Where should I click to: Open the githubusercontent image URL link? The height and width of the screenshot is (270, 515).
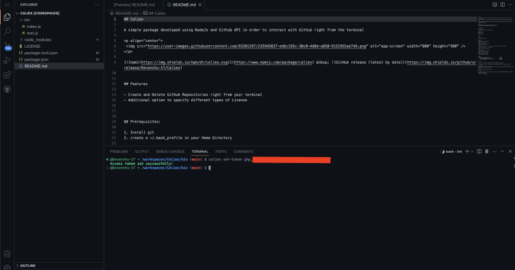256,46
